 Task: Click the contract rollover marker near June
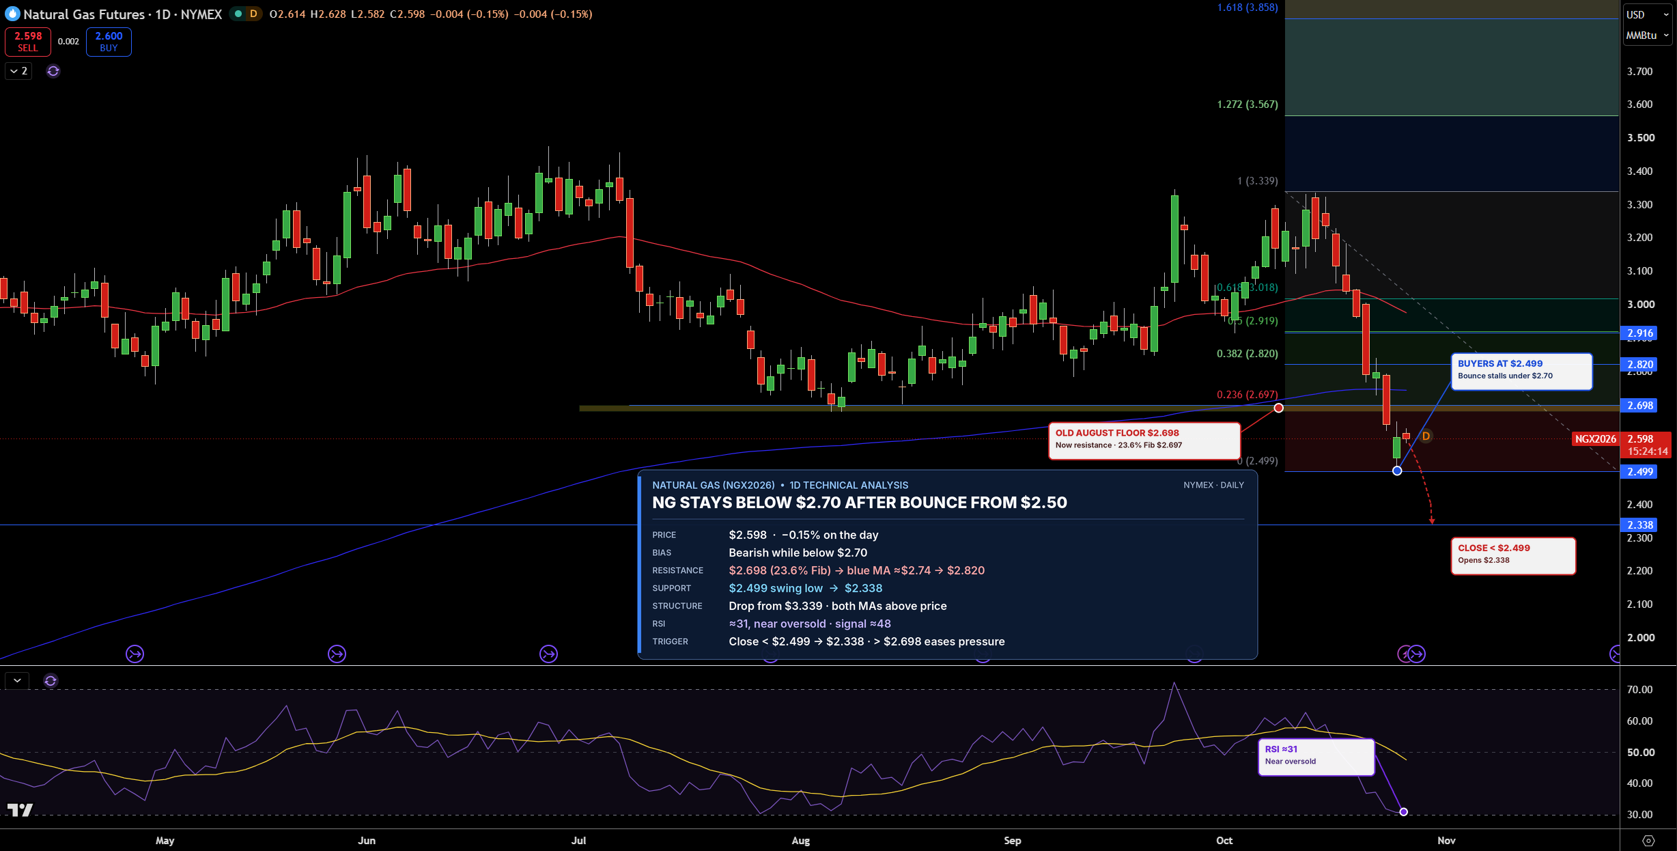click(x=337, y=654)
